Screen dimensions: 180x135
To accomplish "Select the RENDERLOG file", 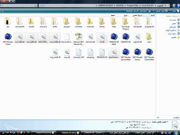I will point(102,53).
